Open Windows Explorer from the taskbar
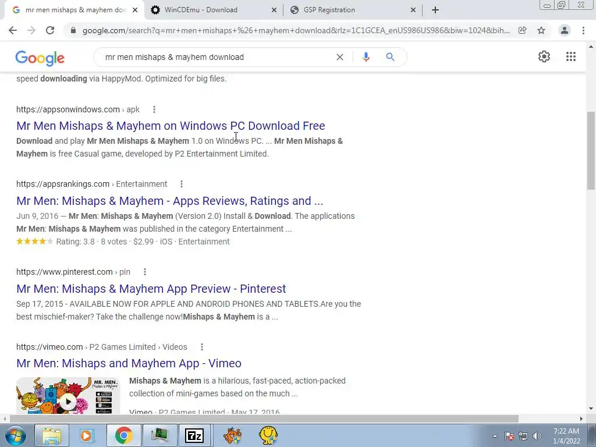 tap(52, 435)
